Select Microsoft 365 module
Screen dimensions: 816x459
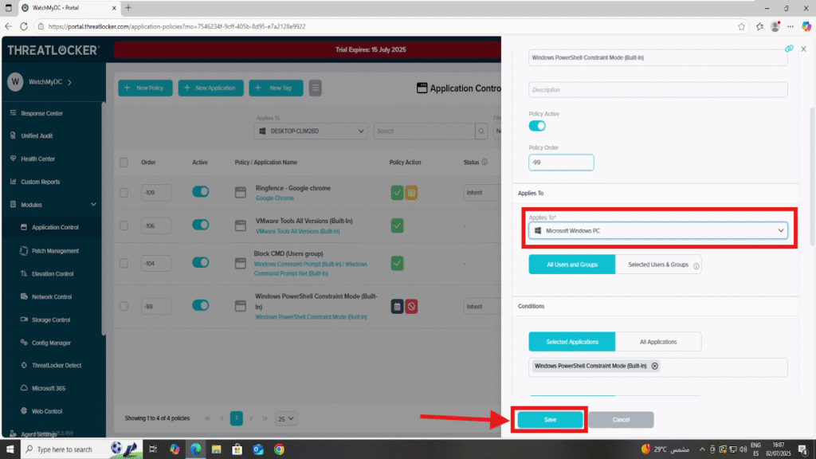(48, 388)
